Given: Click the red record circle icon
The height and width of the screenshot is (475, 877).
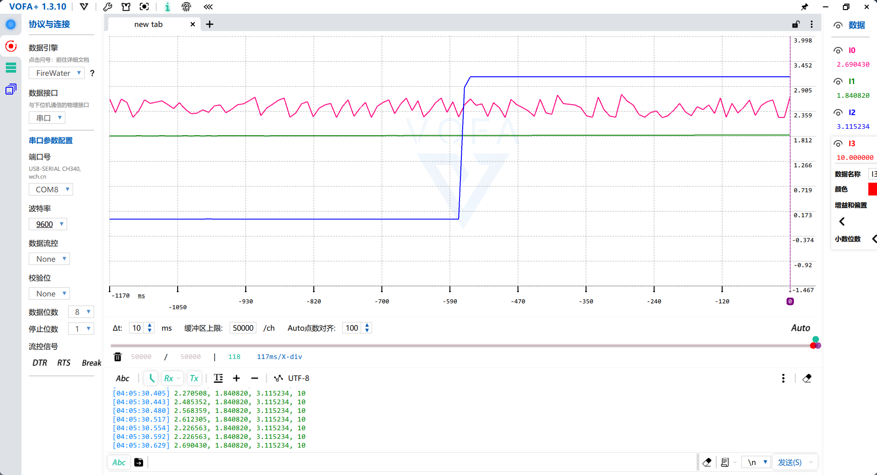Looking at the screenshot, I should (x=11, y=46).
